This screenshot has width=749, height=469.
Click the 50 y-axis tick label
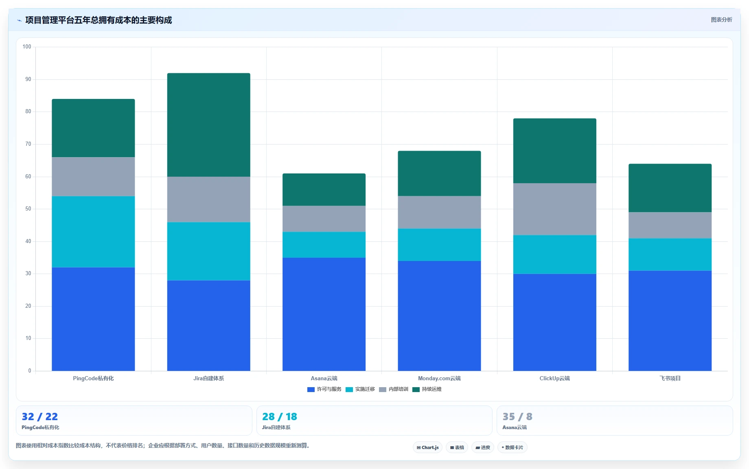pyautogui.click(x=28, y=209)
